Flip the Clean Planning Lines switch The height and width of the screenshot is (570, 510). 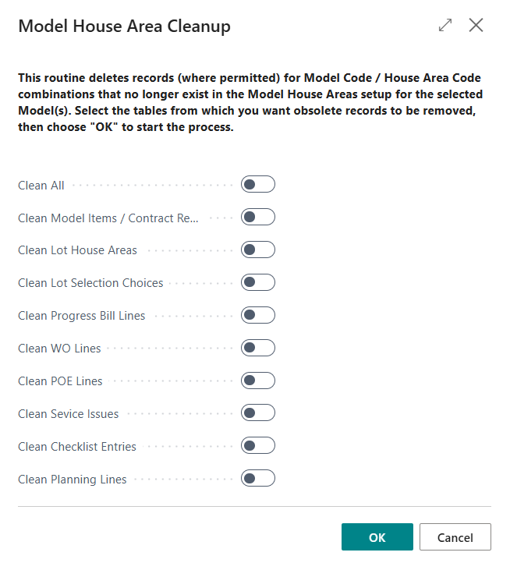tap(257, 478)
